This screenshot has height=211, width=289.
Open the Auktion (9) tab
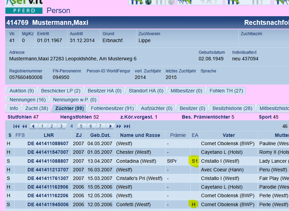(x=21, y=91)
